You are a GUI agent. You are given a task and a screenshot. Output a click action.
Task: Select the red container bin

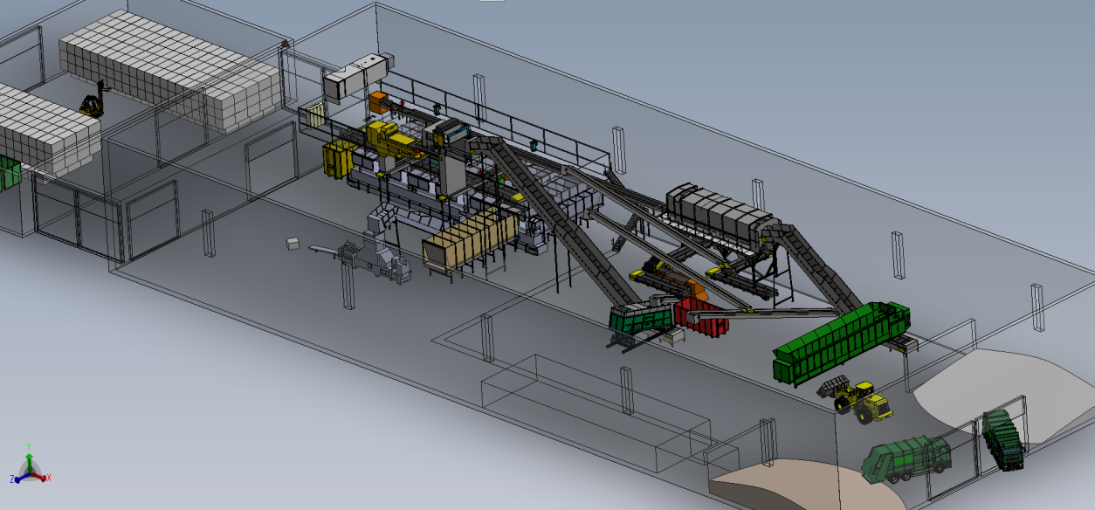pos(702,315)
